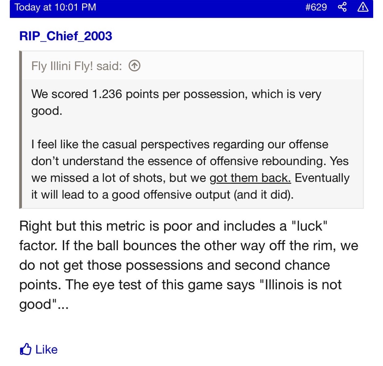Click the share icon in post header
The image size is (383, 366).
(342, 7)
